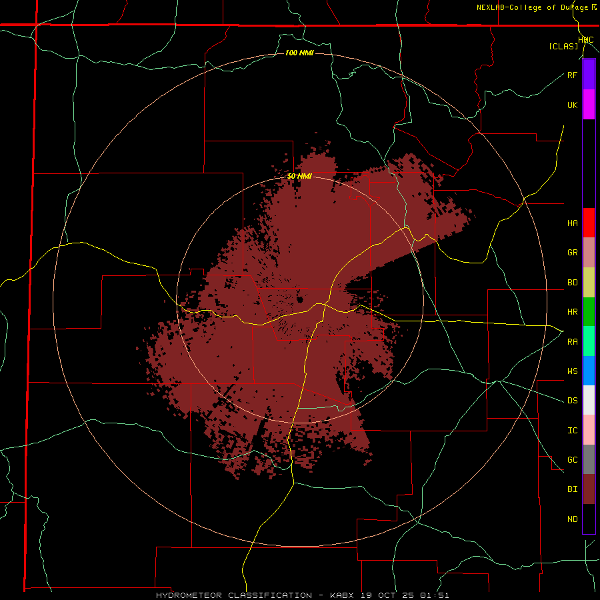The image size is (600, 600).
Task: Click 'HYDROMETEOR CLASSIFICATION' title text
Action: tap(234, 595)
